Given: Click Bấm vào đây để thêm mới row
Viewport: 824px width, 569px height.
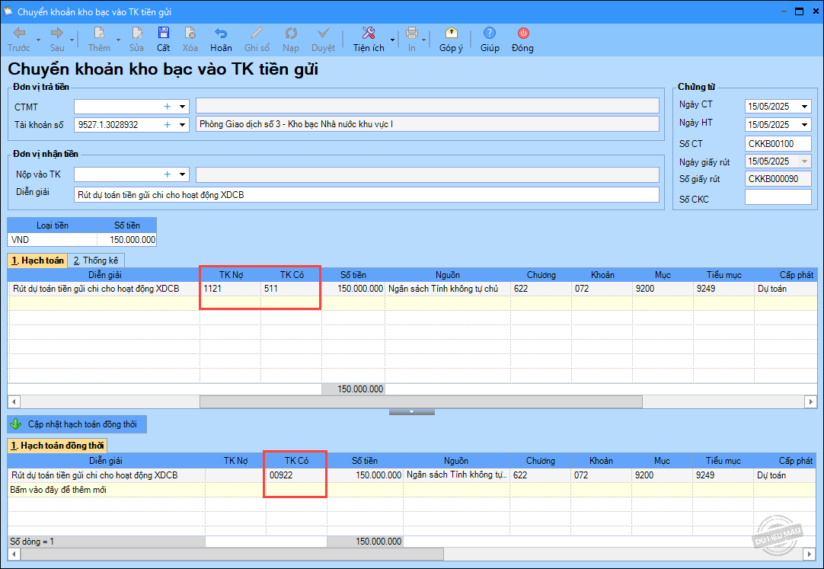Looking at the screenshot, I should pyautogui.click(x=58, y=490).
